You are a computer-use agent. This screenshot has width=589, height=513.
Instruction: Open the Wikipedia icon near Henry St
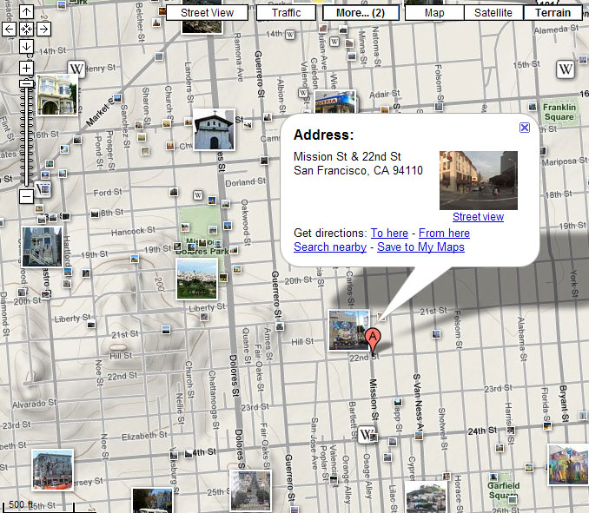(76, 69)
